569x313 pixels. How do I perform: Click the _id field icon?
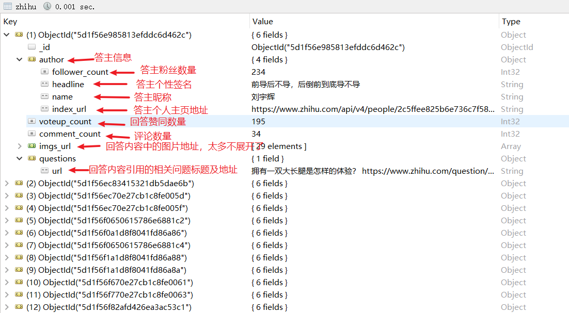pos(32,47)
